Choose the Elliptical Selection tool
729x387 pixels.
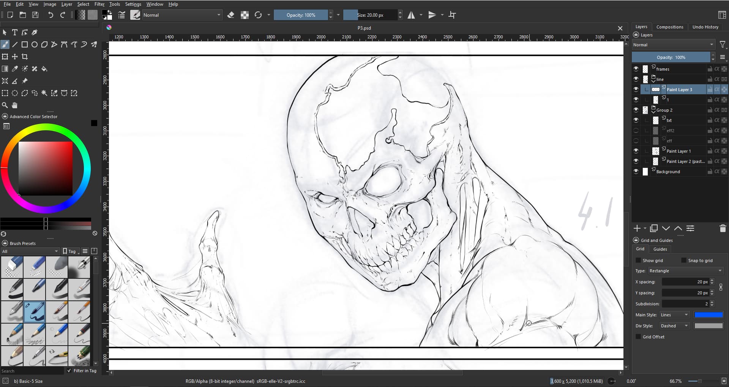click(x=15, y=93)
